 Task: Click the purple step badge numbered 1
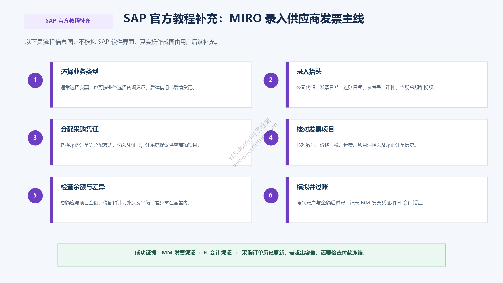(35, 80)
